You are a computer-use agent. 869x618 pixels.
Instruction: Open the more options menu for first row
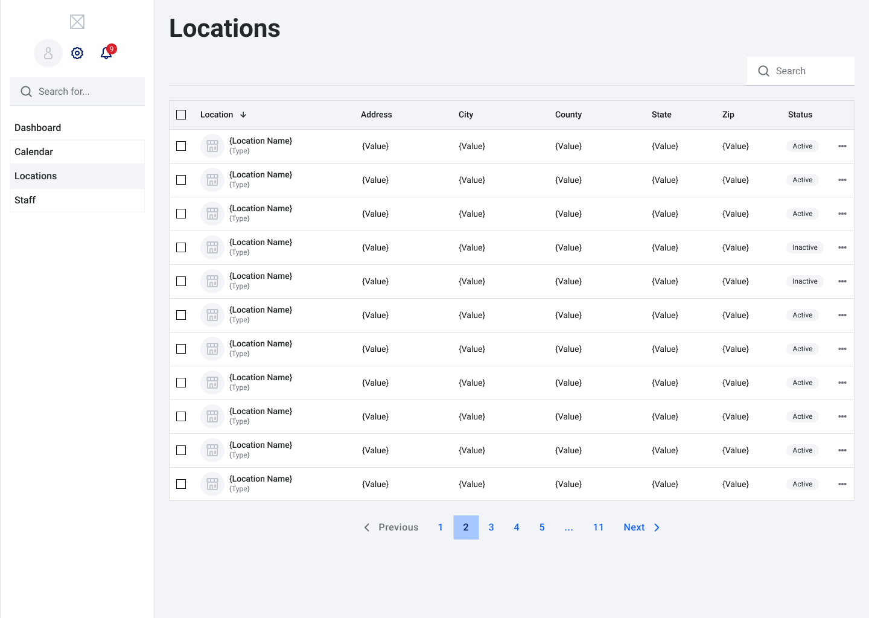click(x=842, y=146)
